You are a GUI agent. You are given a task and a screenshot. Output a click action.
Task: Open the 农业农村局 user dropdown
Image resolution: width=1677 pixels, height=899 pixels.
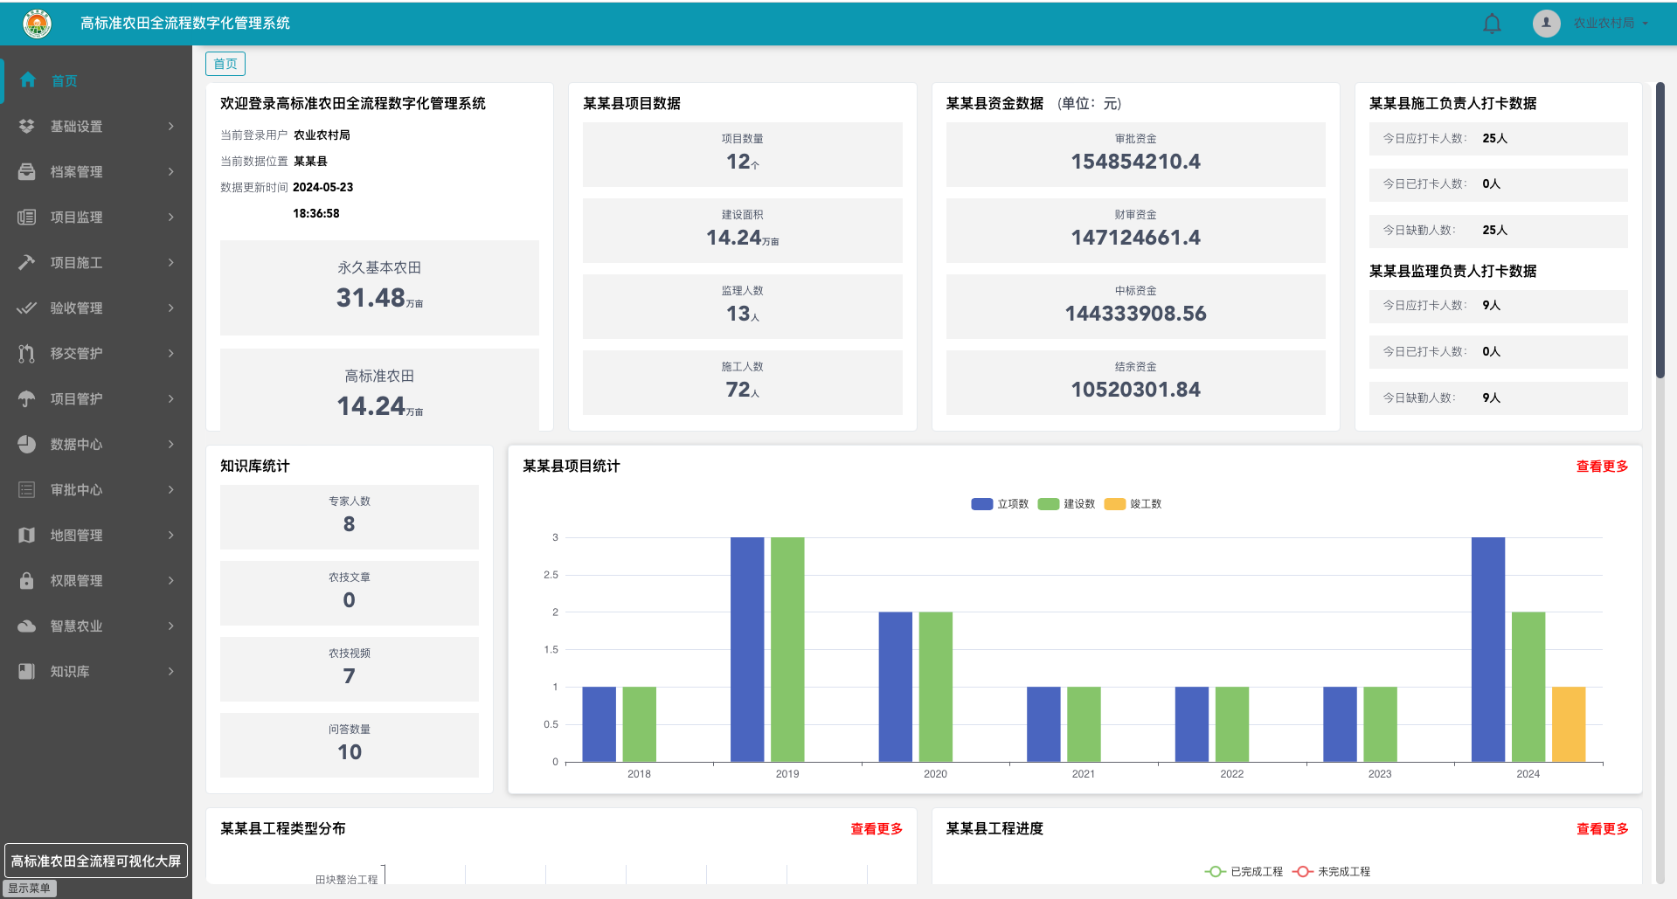coord(1611,24)
